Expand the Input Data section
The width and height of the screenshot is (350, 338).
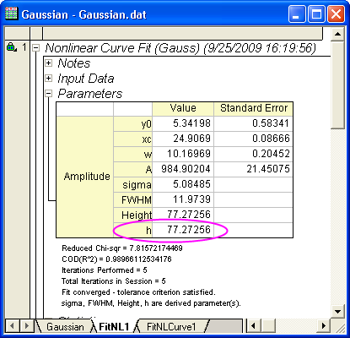49,78
